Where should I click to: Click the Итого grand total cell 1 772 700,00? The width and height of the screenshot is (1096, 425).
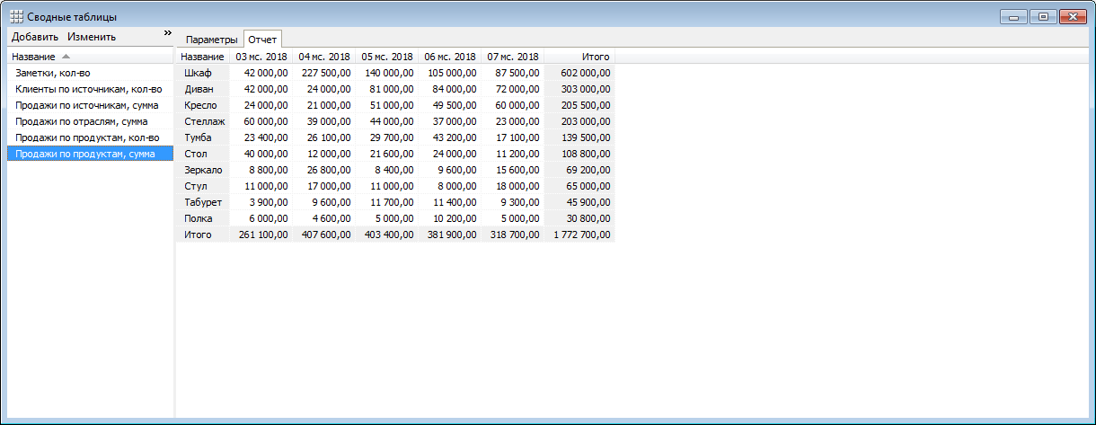(x=579, y=235)
